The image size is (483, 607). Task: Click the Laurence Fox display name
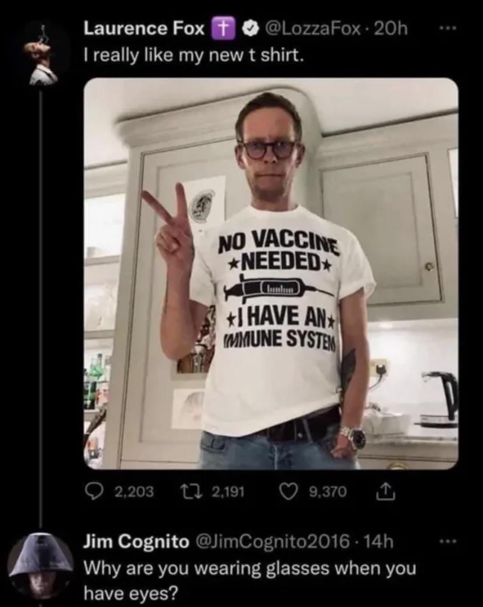point(144,28)
